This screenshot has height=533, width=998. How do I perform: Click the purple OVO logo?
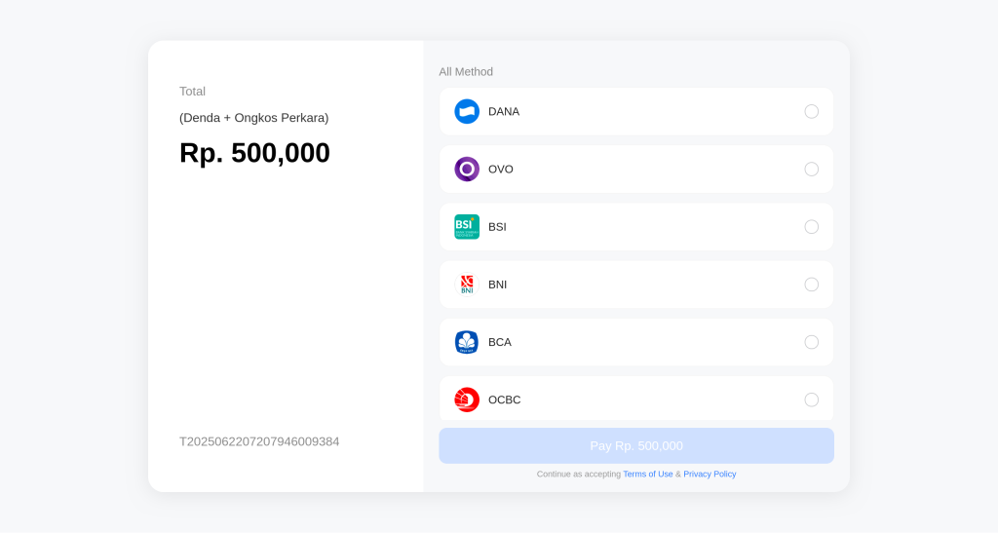point(467,169)
